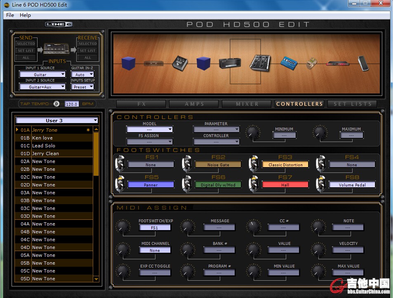Open the User 3 set list dropdown
This screenshot has width=393, height=298.
56,120
